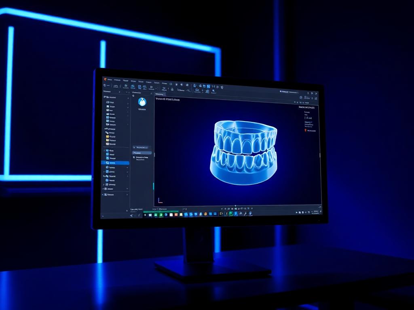Click the 3D teeth model in viewport

[243, 152]
